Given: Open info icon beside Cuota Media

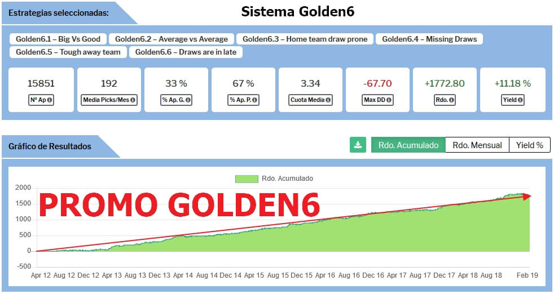Looking at the screenshot, I should (x=328, y=100).
